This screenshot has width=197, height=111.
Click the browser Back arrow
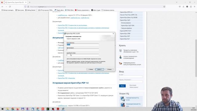point(3,6)
